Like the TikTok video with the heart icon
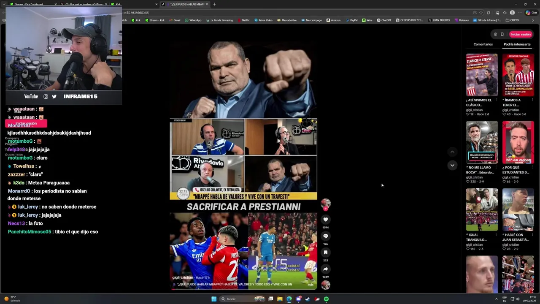 325,220
